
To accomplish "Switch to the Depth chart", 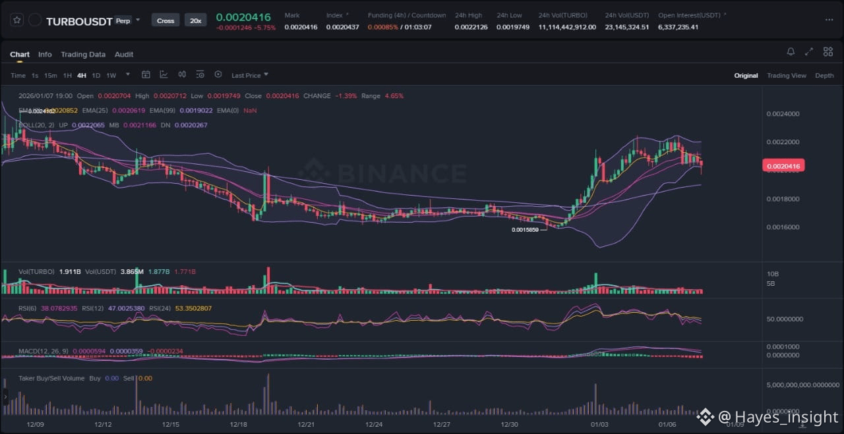I will pyautogui.click(x=824, y=75).
